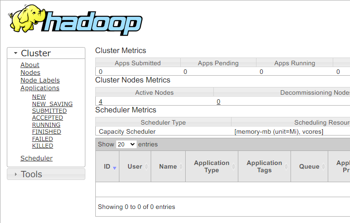Screen dimensions: 350x223
Task: Click the Decommissioning Nodes count 0
Action: pyautogui.click(x=218, y=102)
